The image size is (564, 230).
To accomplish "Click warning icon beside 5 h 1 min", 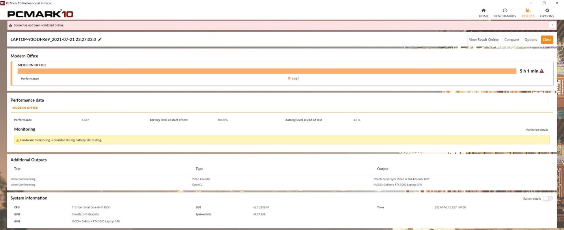I will click(x=542, y=71).
